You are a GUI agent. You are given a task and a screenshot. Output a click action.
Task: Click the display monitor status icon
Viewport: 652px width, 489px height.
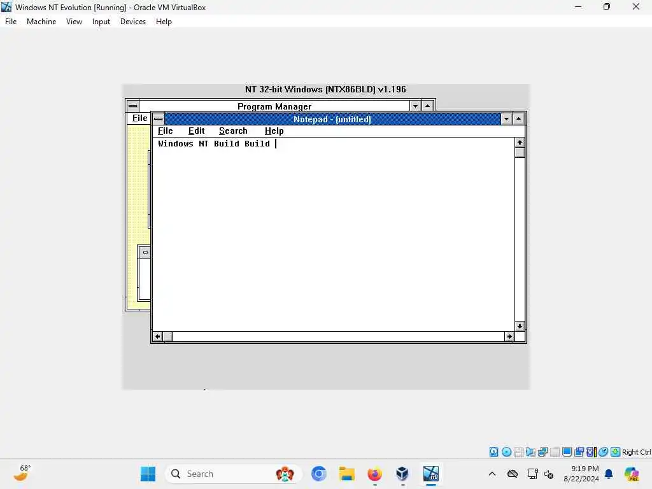[x=567, y=452]
